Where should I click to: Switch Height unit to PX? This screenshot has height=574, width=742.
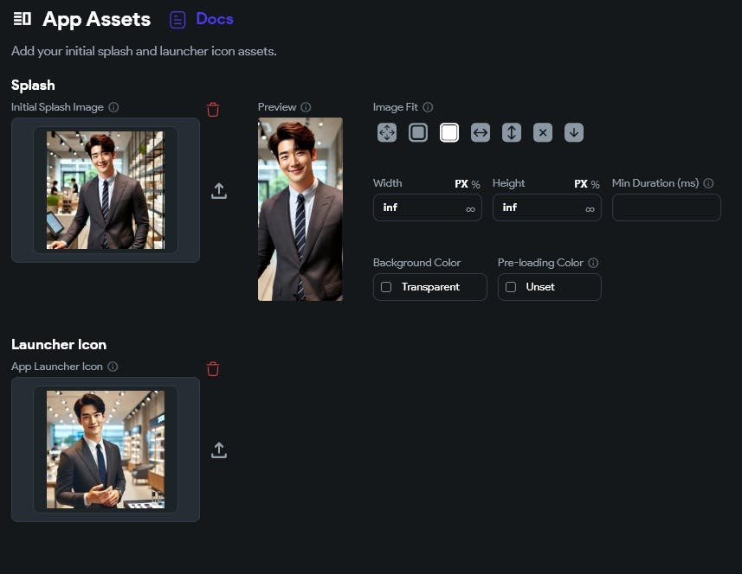pos(581,184)
